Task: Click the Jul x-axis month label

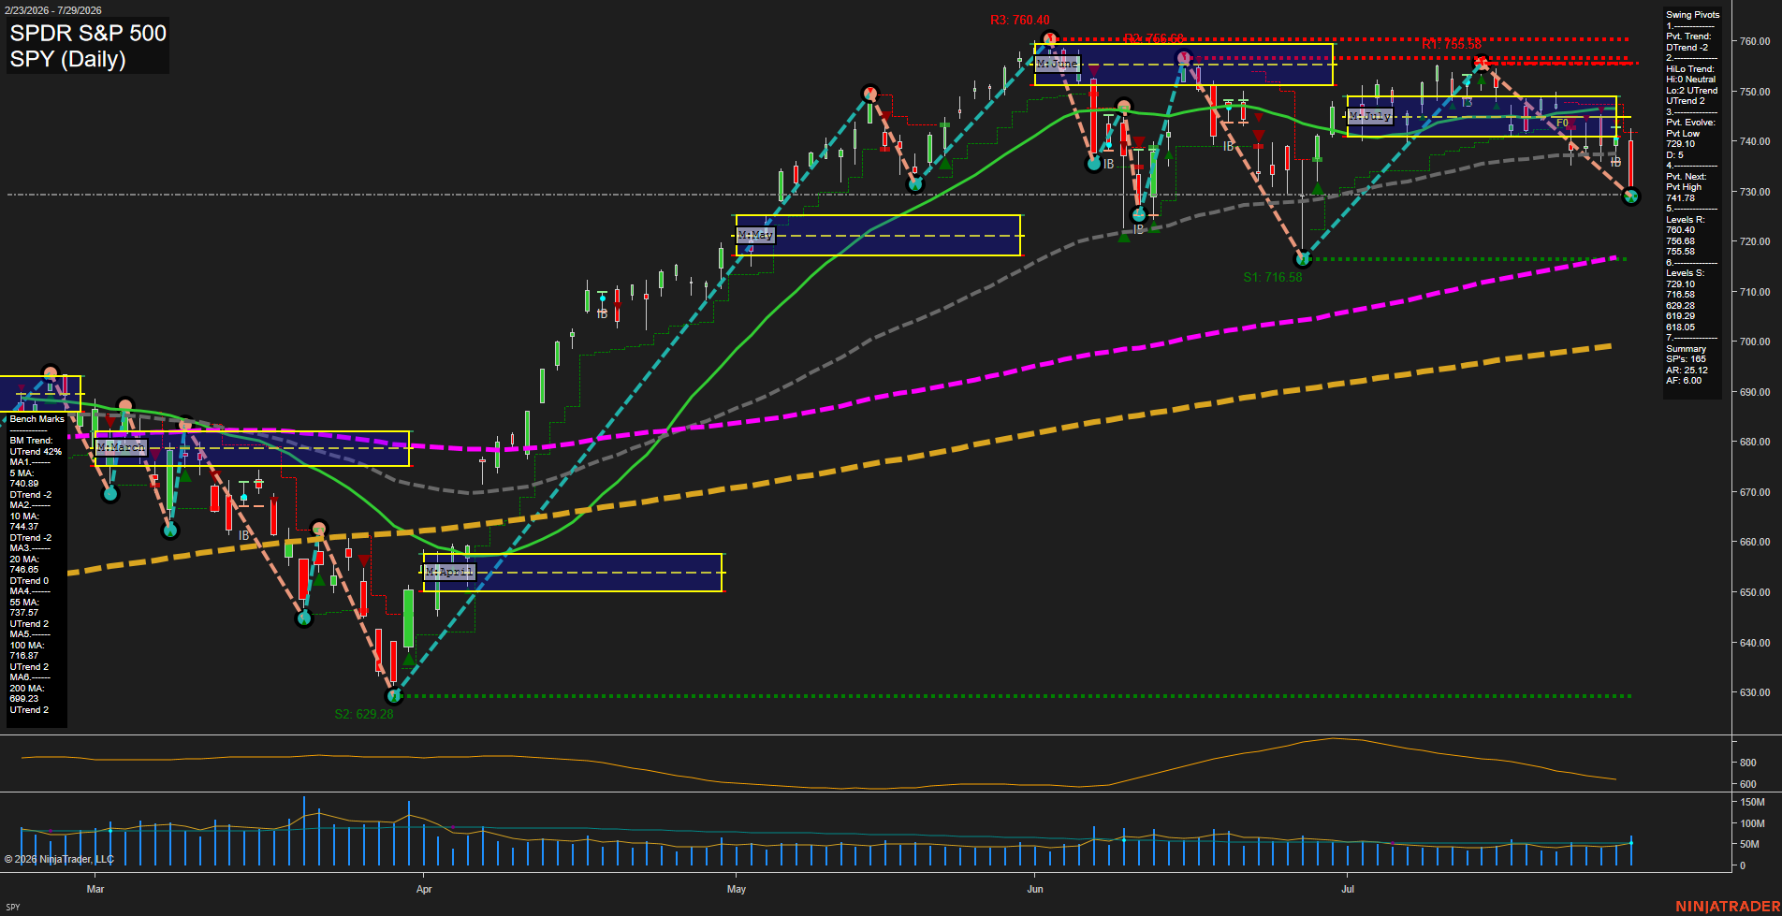Action: [1348, 889]
